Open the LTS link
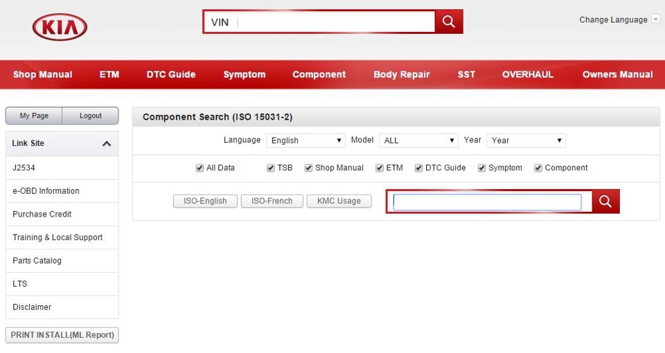 pyautogui.click(x=62, y=284)
